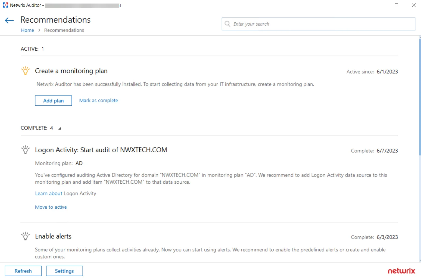
Task: Click the Recommendations breadcrumb item
Action: (x=64, y=30)
